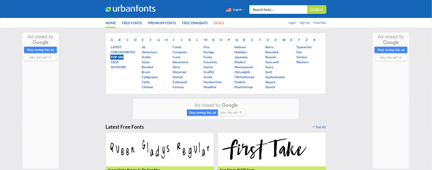Select the Handwritten font category
Image resolution: width=432 pixels, height=170 pixels.
(x=213, y=82)
